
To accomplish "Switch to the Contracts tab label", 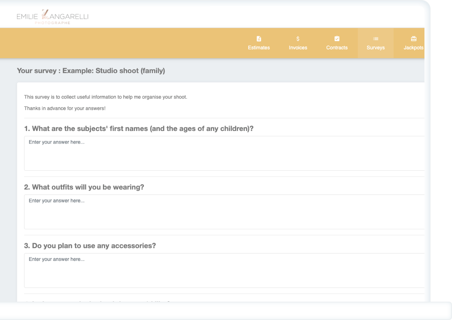I will 337,48.
